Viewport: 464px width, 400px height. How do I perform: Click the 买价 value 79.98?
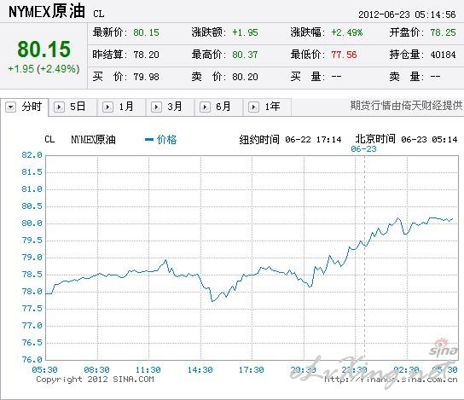[146, 77]
